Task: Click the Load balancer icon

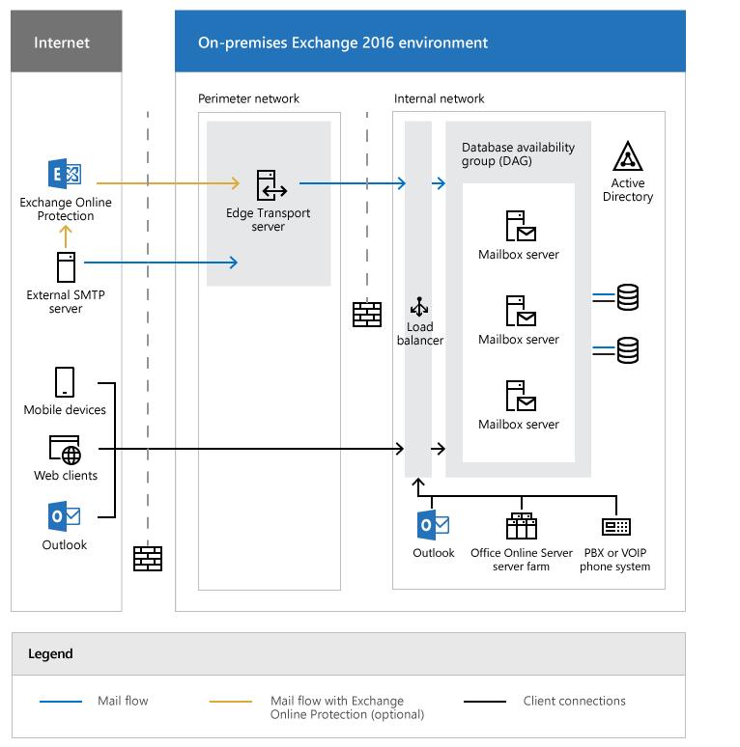Action: 419,307
